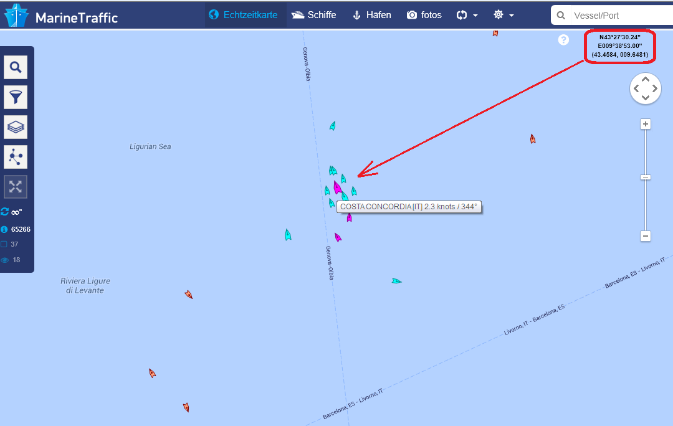Open the Häfen ports menu

(x=371, y=15)
